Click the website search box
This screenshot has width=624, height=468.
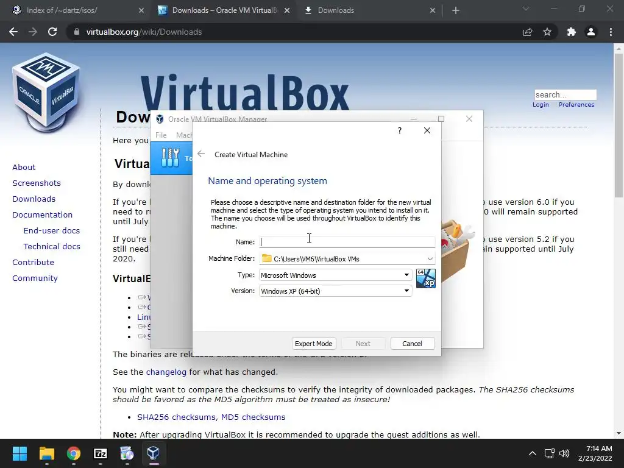point(565,94)
